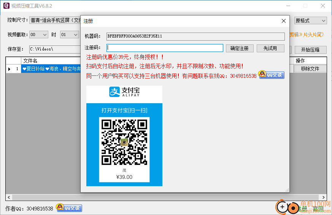The height and width of the screenshot is (215, 332).
Task: Click the QQ交谈 button in the registration dialog
Action: [271, 75]
